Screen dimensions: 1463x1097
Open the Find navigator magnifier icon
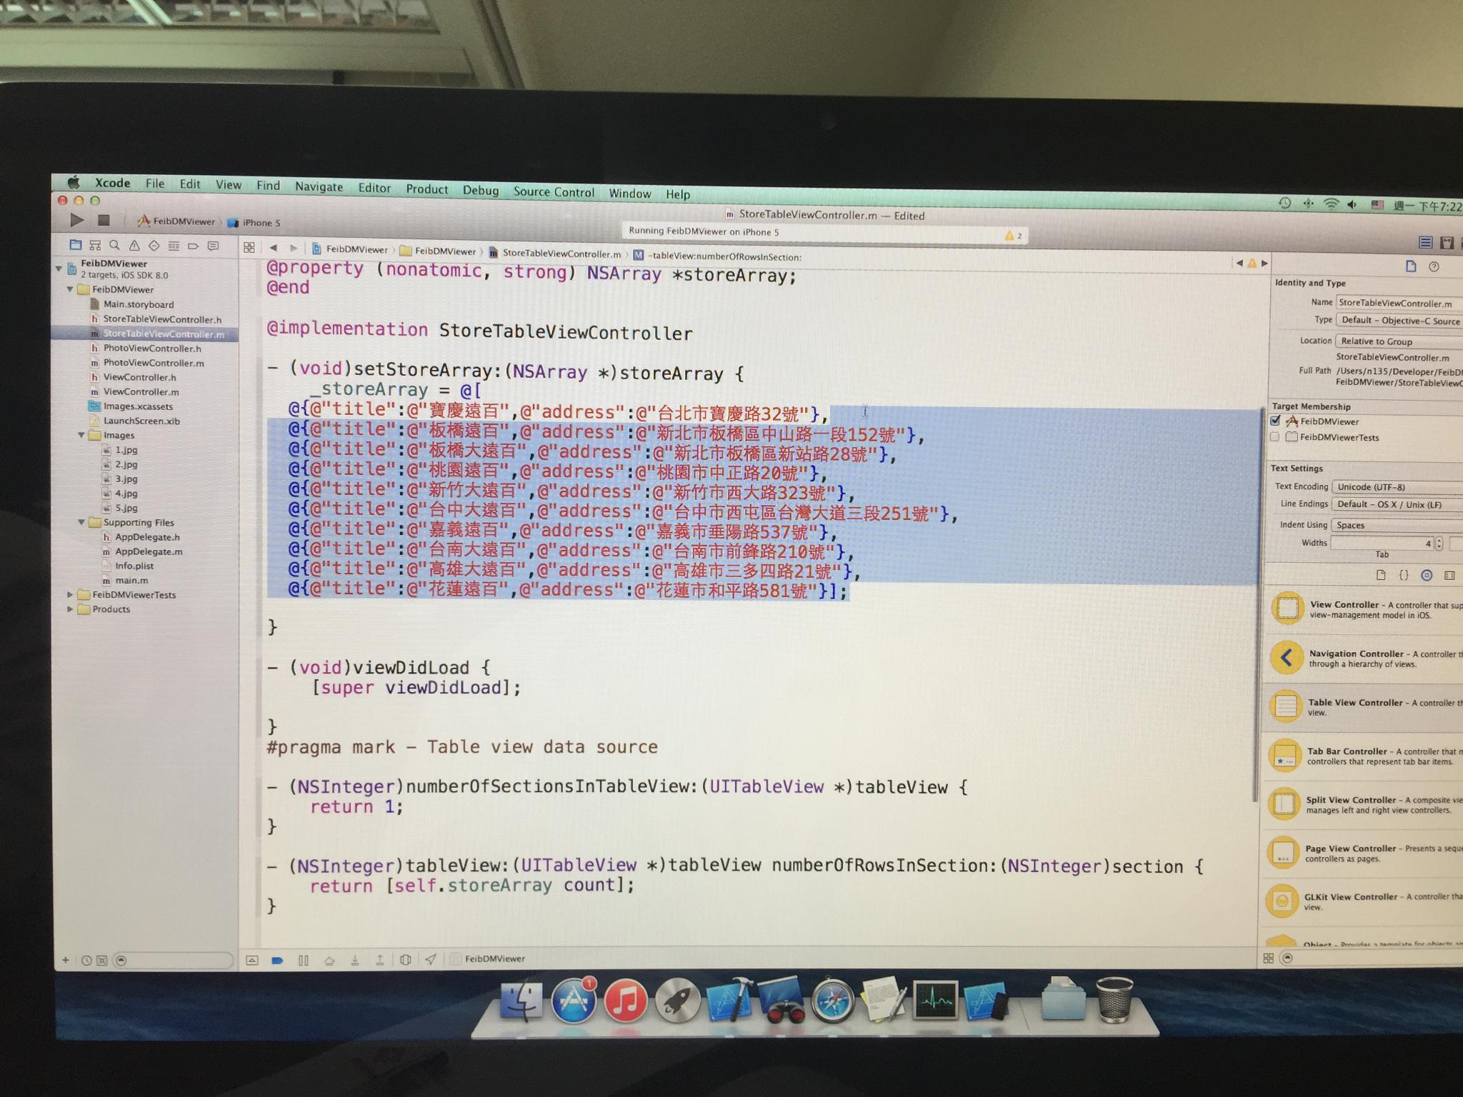coord(114,245)
